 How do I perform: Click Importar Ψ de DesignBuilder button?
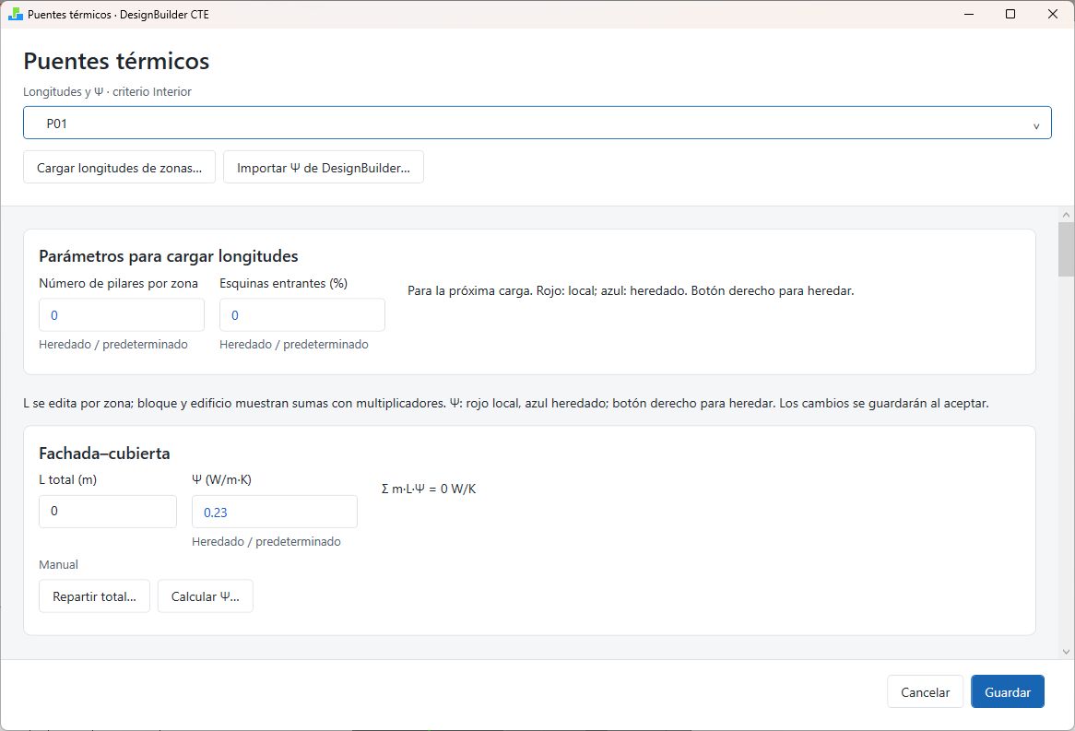[324, 168]
